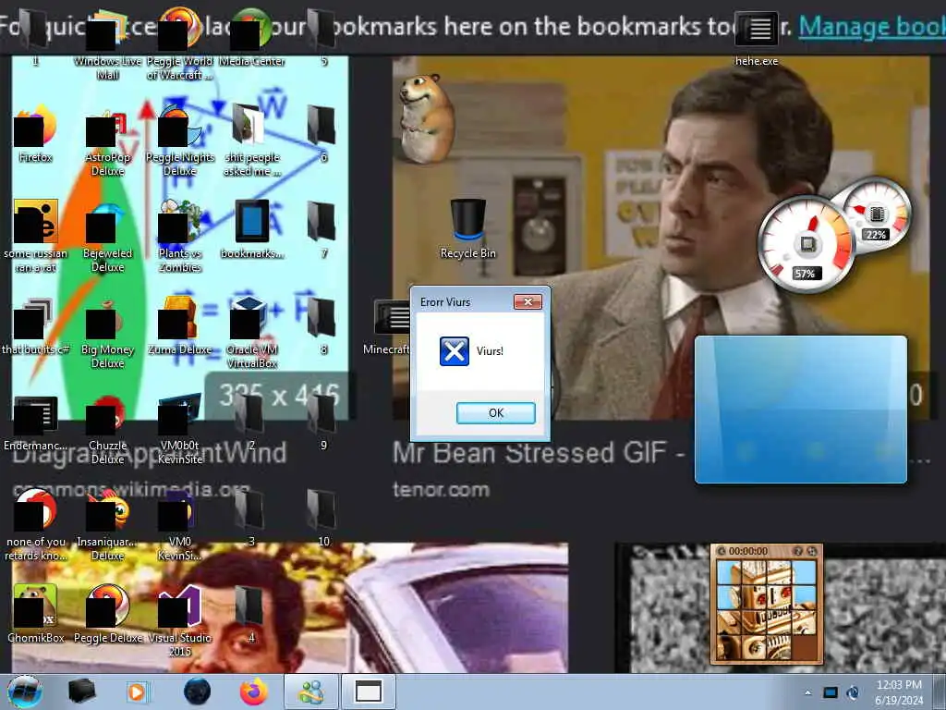Switch to the blank window taskbar button
The image size is (946, 710).
pos(368,692)
